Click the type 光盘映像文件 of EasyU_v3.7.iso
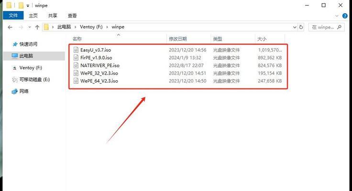352x191 pixels. tap(226, 50)
